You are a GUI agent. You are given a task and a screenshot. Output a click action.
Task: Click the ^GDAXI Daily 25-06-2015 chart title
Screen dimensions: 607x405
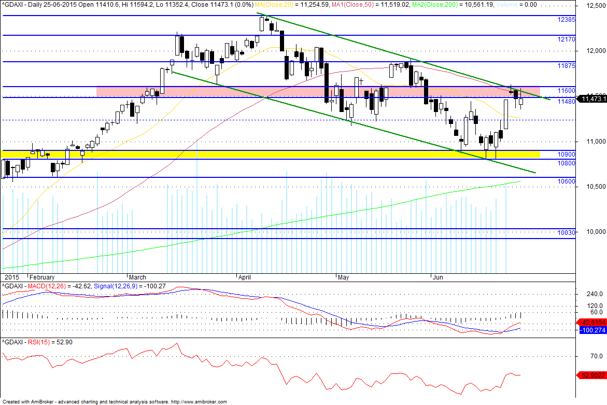[128, 5]
